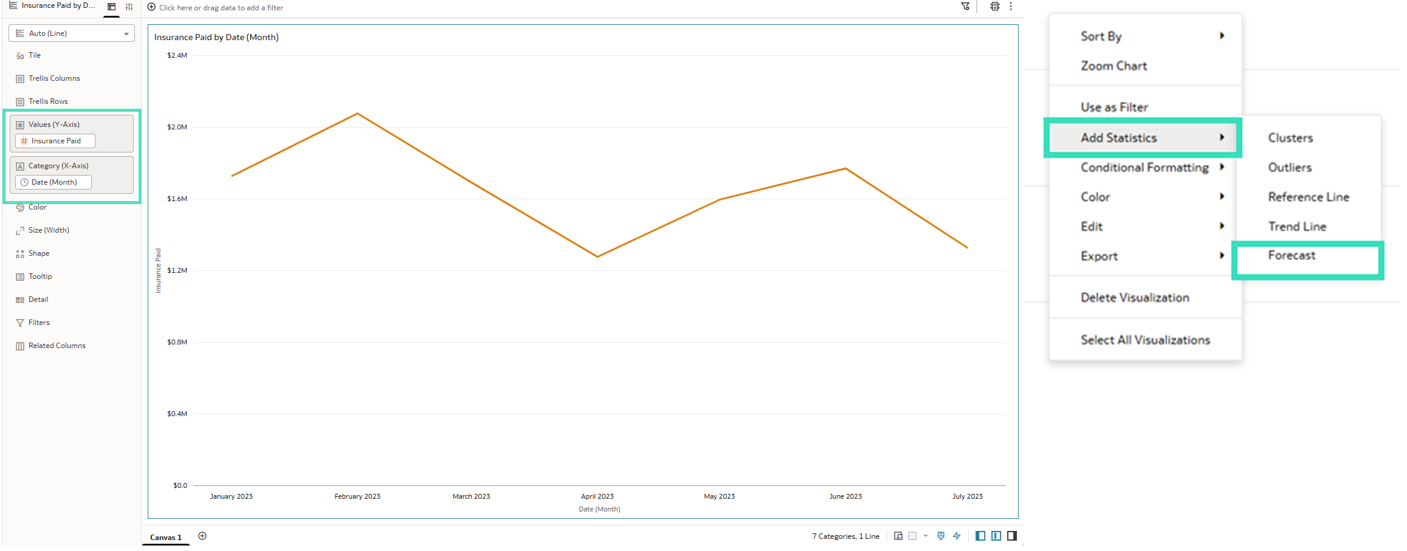Select Reference Line from statistics submenu
Screen dimensions: 1407x551
pyautogui.click(x=1310, y=197)
